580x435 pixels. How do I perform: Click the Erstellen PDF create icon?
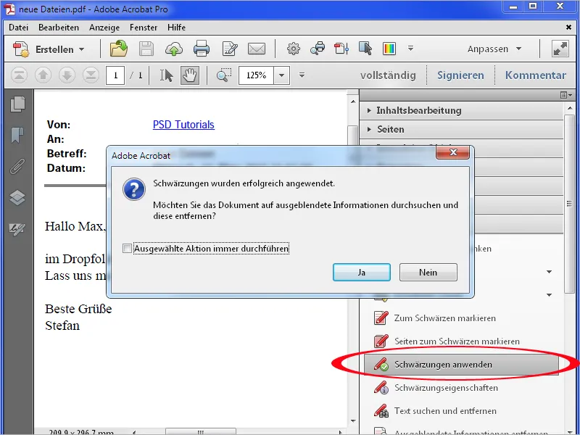coord(21,49)
